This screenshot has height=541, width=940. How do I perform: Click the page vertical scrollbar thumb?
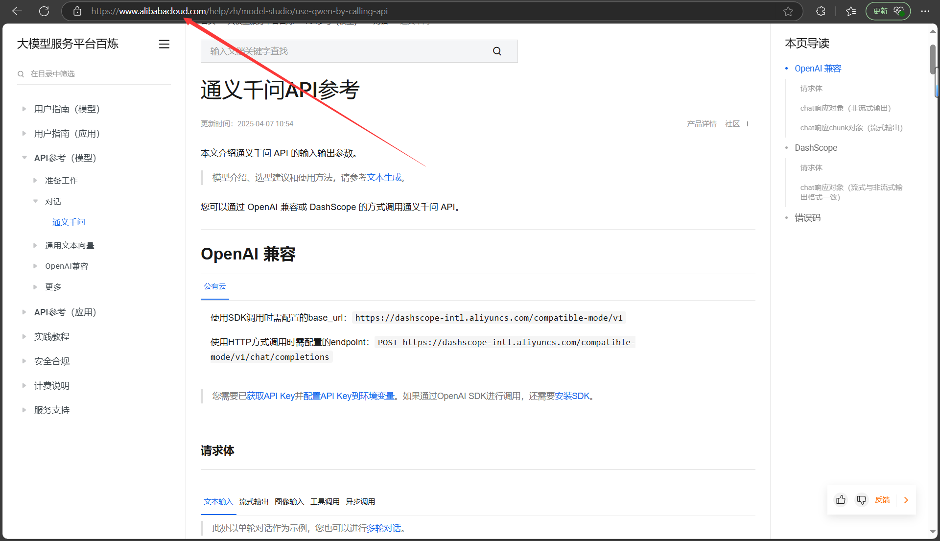tap(933, 59)
